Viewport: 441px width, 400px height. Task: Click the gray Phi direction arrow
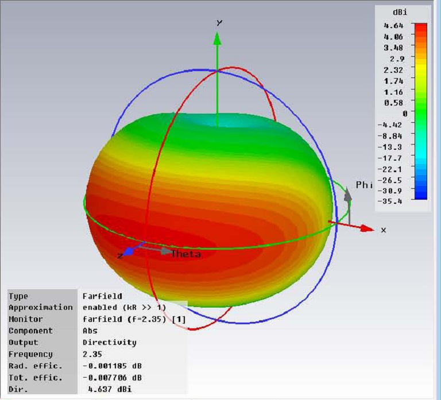[x=348, y=206]
